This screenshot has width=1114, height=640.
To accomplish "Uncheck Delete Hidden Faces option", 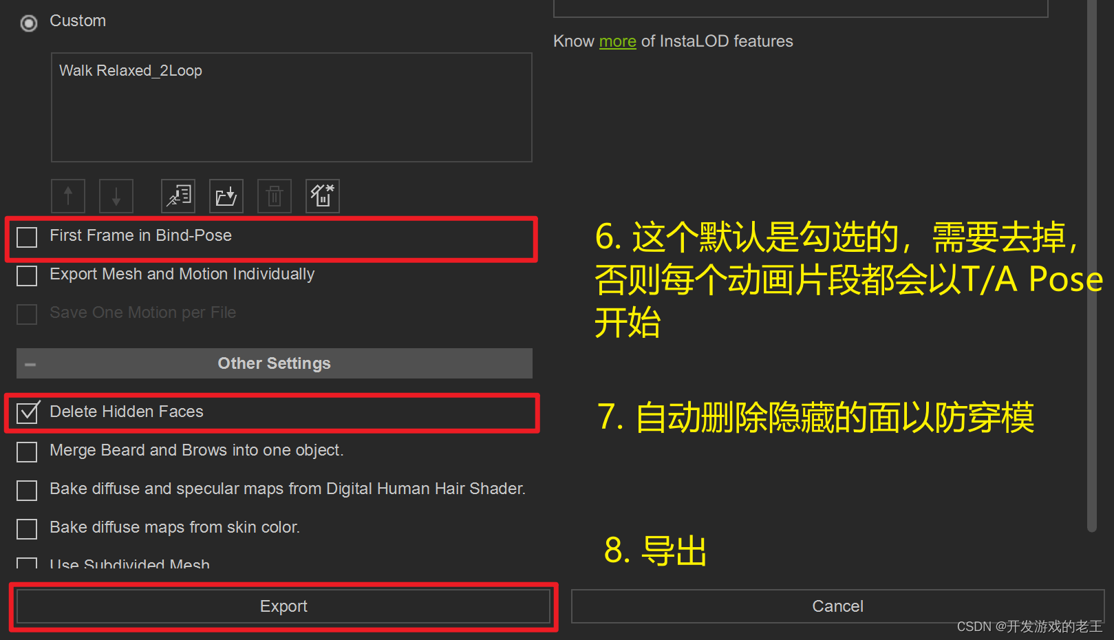I will coord(28,412).
